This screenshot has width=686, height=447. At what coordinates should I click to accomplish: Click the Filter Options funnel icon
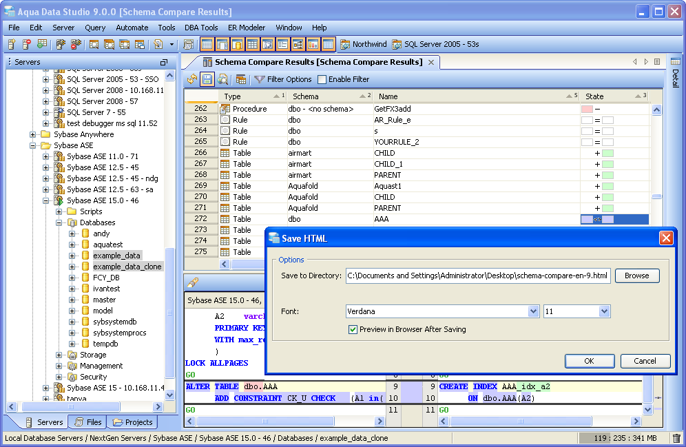[x=259, y=79]
